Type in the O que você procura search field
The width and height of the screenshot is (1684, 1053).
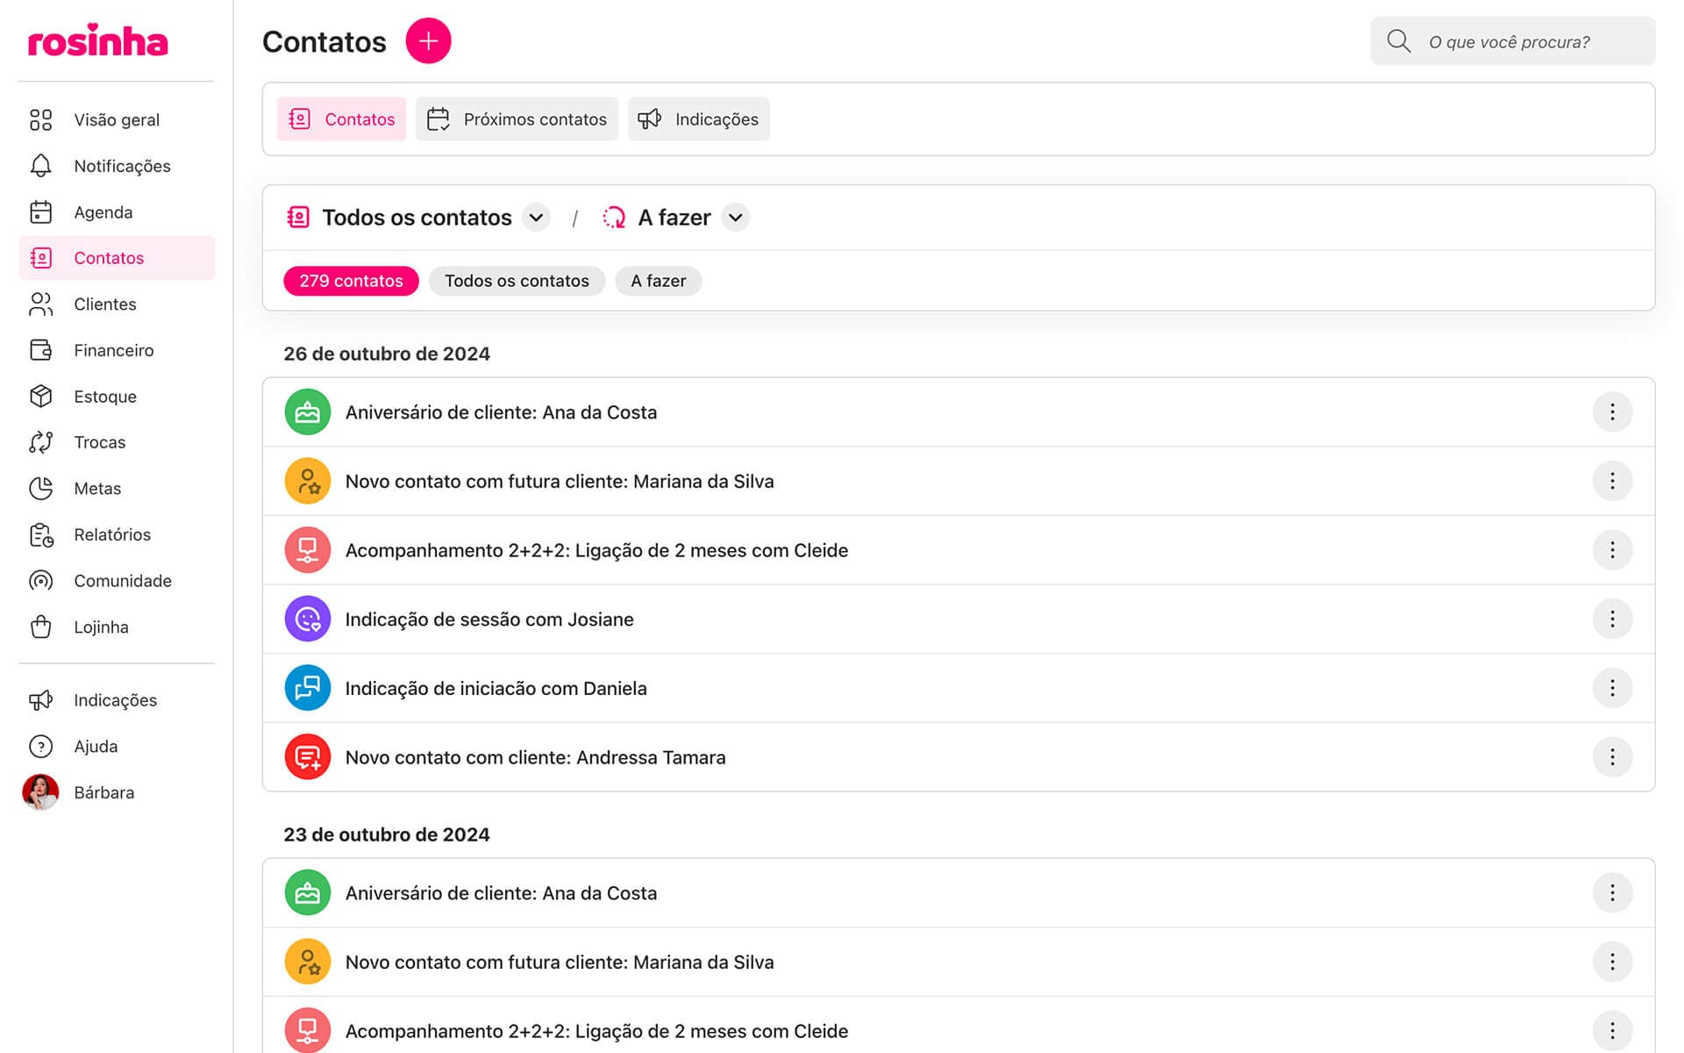(1526, 41)
